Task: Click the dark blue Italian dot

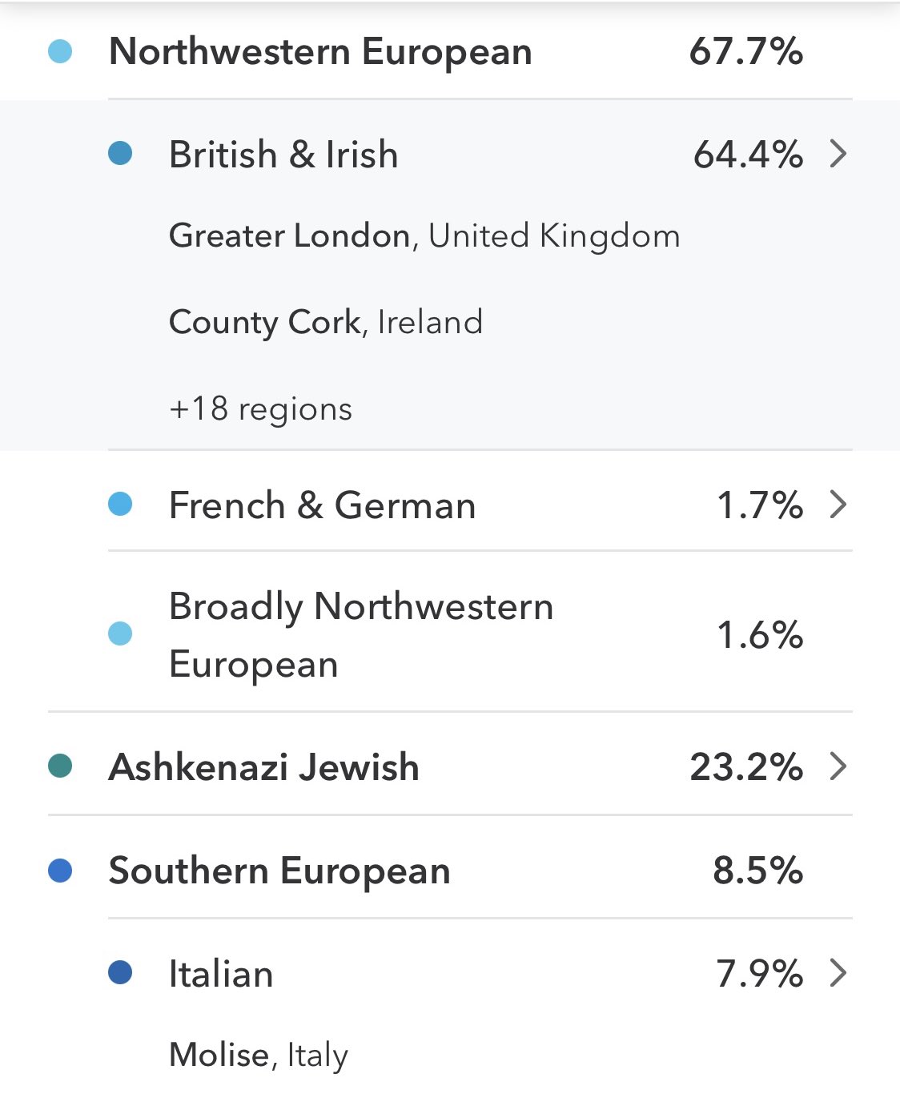Action: [x=120, y=973]
